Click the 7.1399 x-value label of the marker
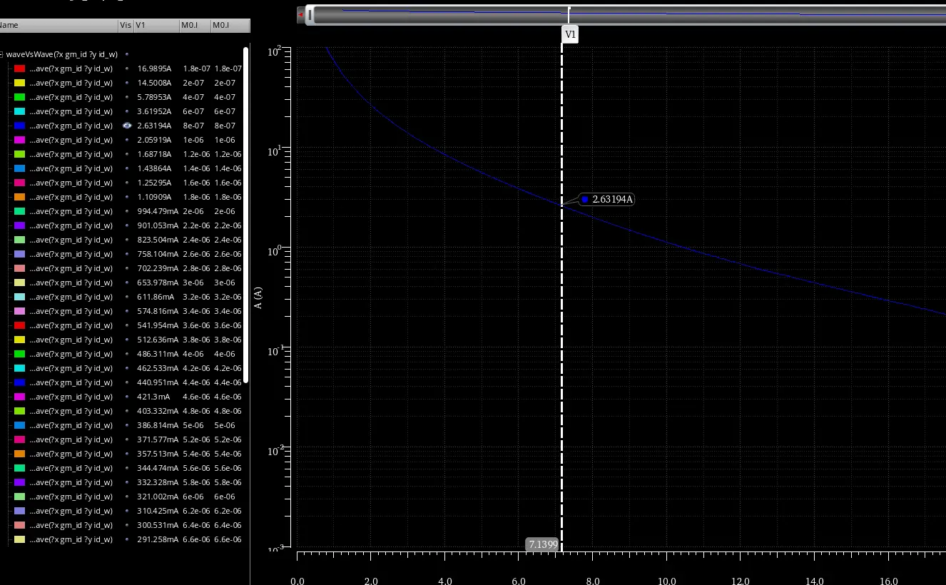Image resolution: width=946 pixels, height=585 pixels. (x=542, y=544)
